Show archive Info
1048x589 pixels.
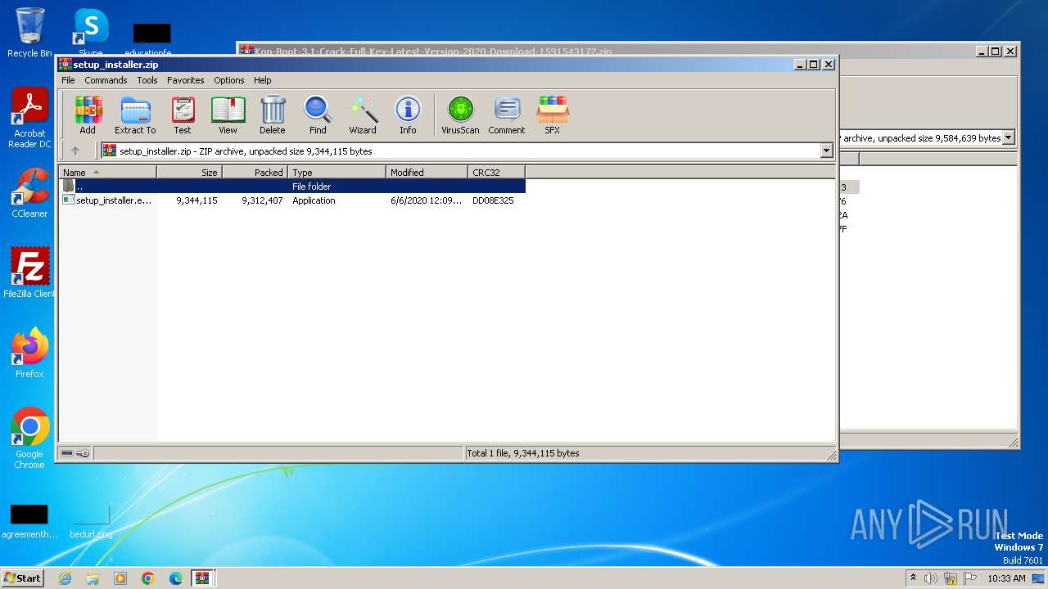click(408, 115)
